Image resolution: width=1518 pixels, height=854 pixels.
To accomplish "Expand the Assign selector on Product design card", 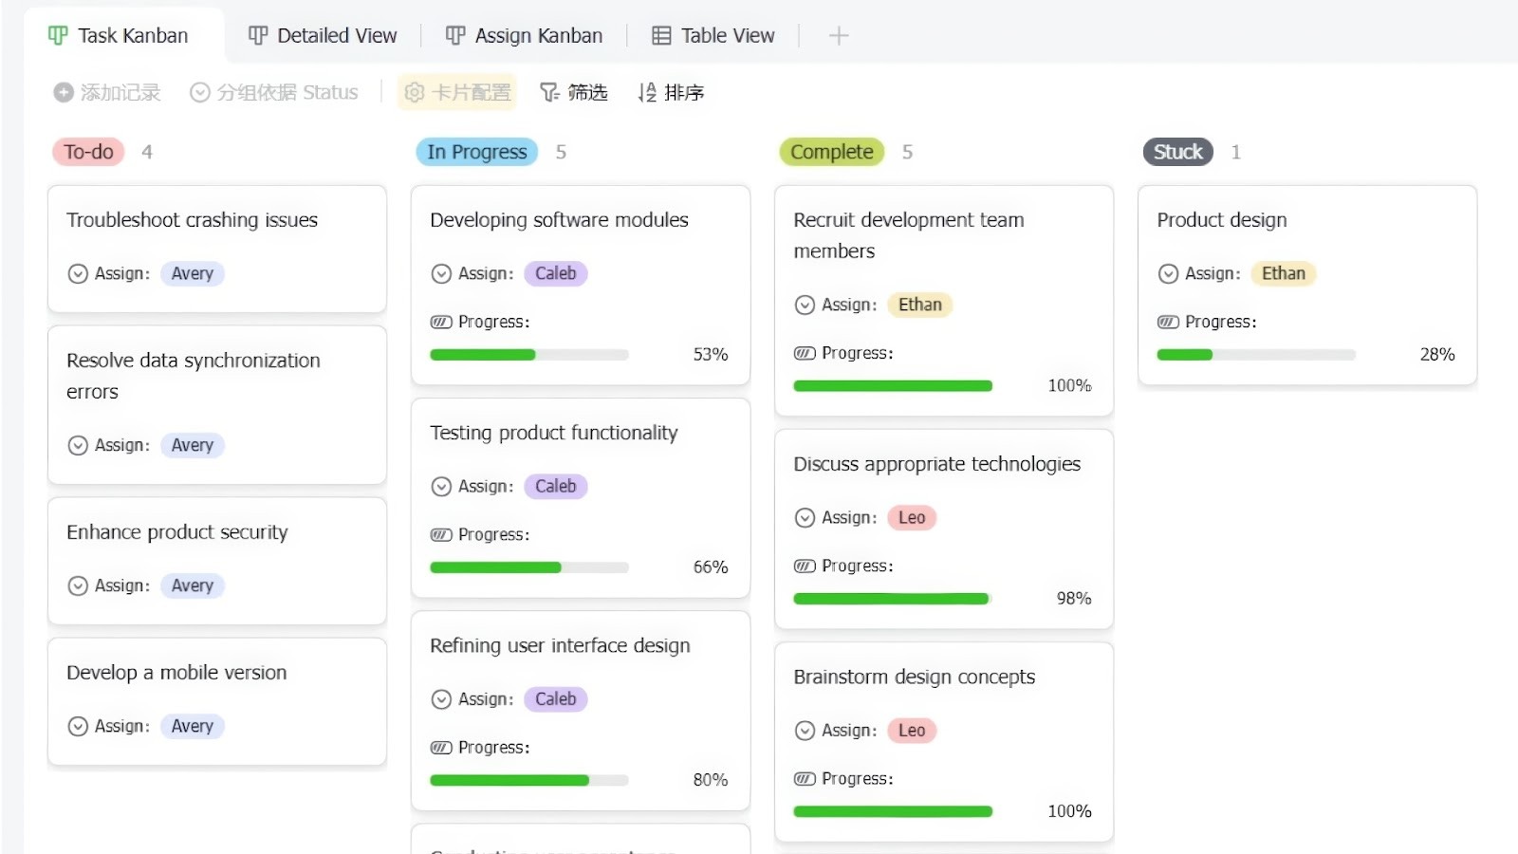I will point(1168,273).
